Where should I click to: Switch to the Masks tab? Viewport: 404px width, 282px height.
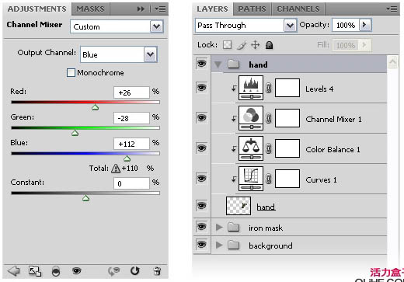pyautogui.click(x=90, y=9)
